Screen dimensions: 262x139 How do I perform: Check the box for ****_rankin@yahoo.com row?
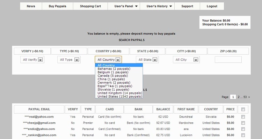(x=243, y=135)
